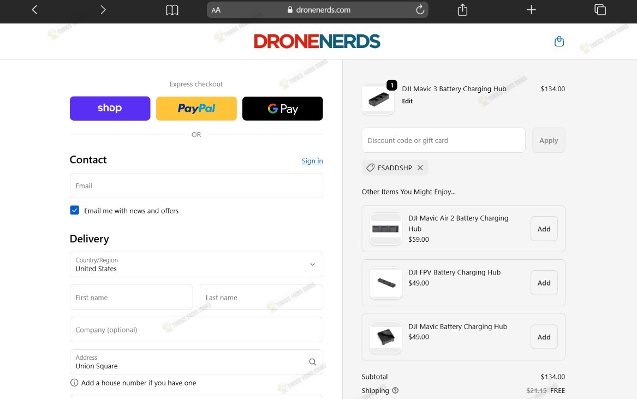
Task: Click the First name field
Action: click(x=131, y=297)
